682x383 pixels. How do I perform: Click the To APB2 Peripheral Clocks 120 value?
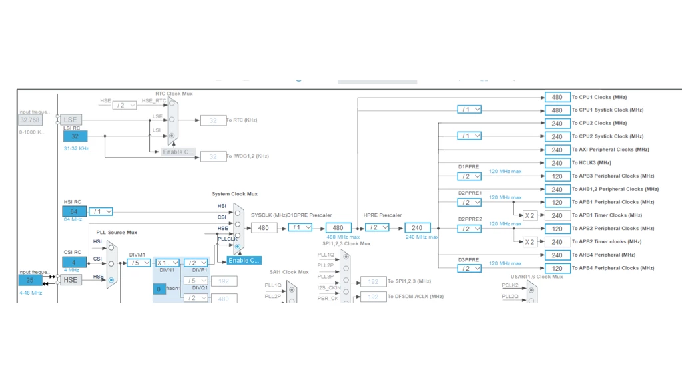tap(557, 229)
